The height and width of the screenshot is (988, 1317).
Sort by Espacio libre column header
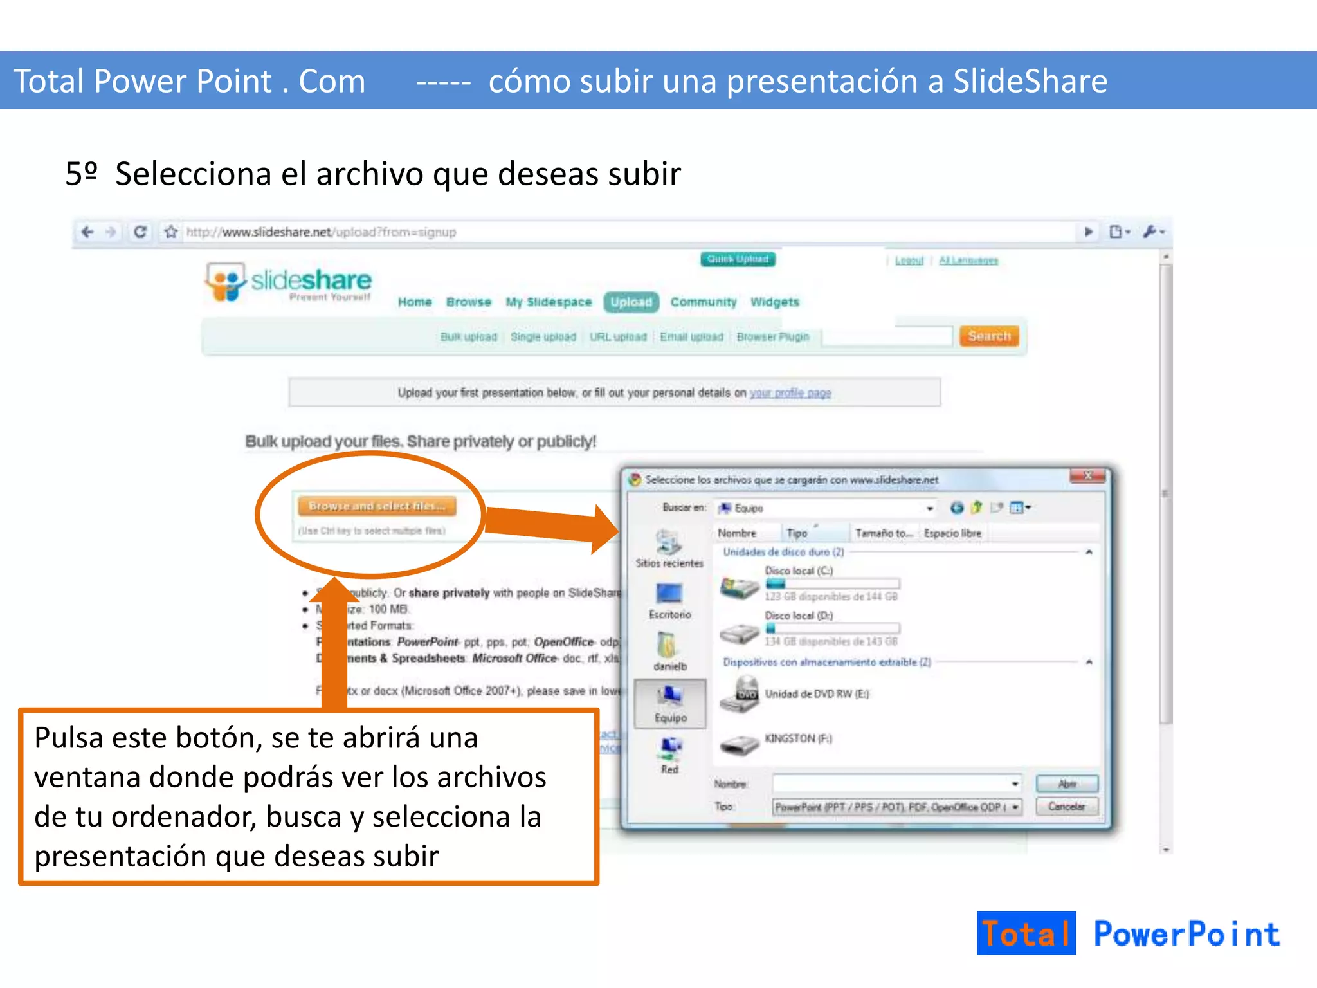pyautogui.click(x=953, y=533)
